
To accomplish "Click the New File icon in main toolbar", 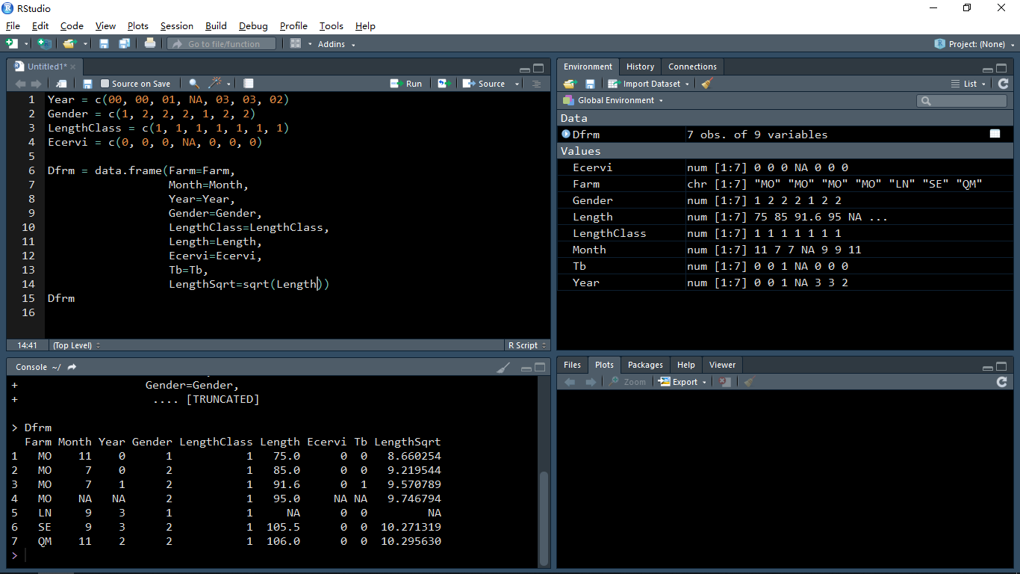I will point(12,44).
